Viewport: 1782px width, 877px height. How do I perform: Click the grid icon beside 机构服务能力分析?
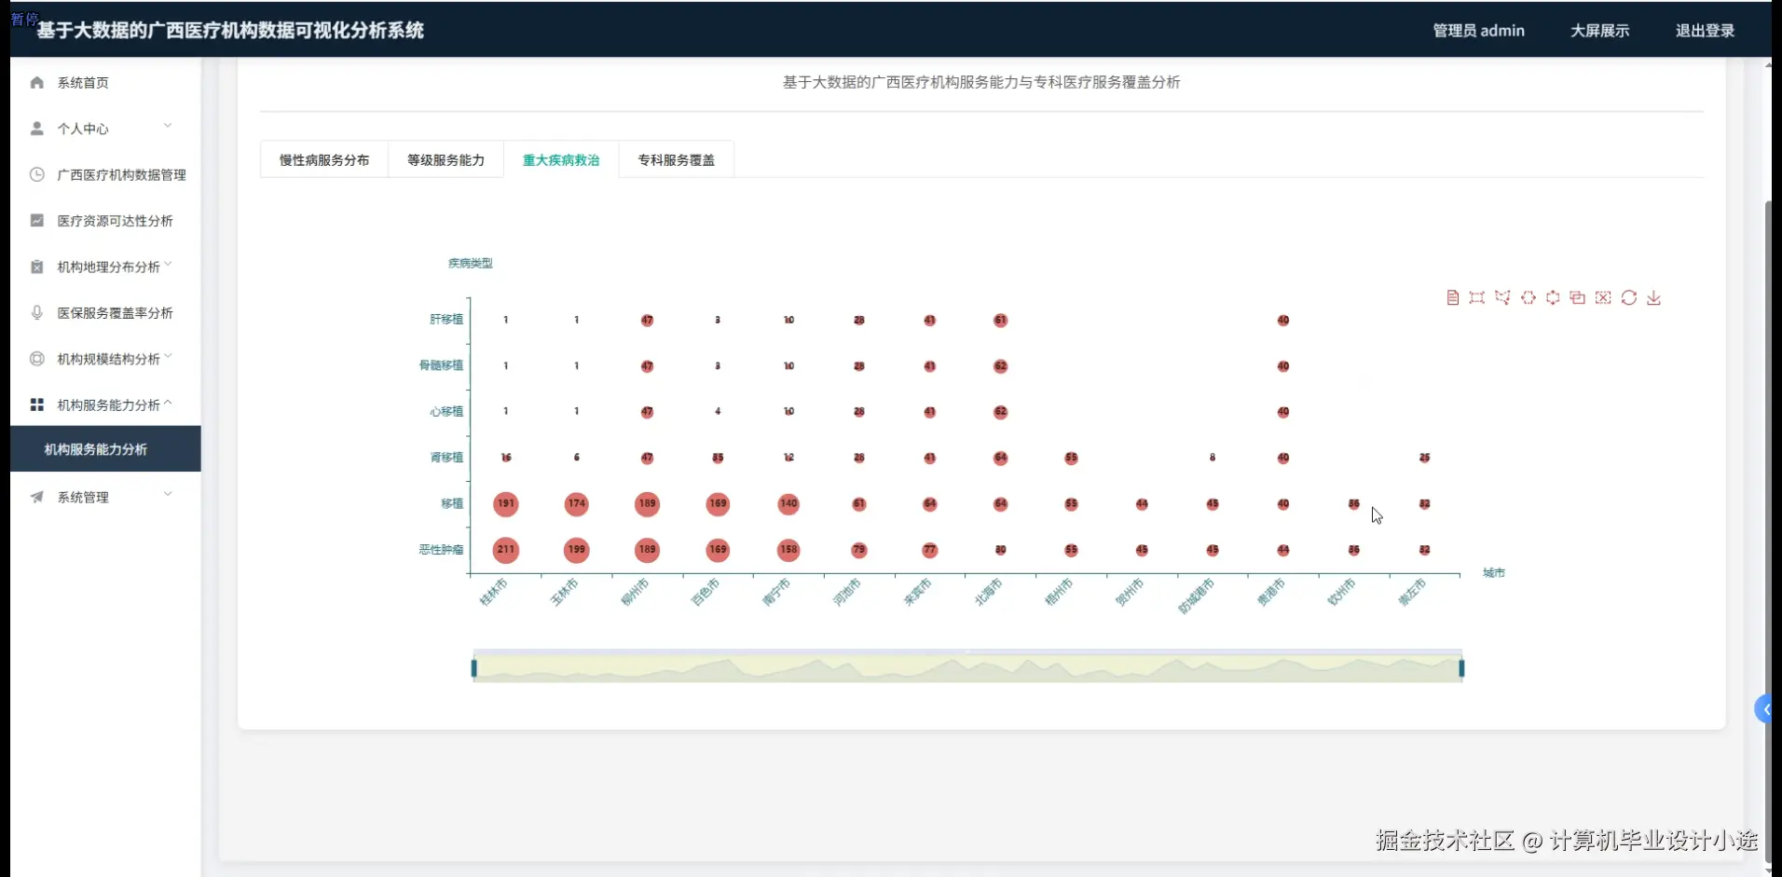point(37,404)
